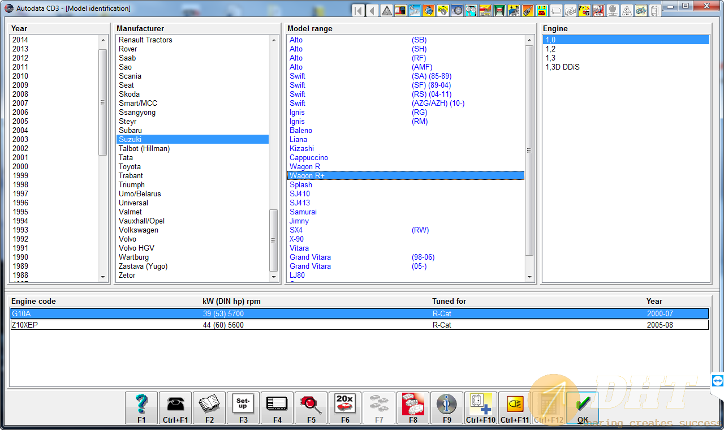Open the book manual F2 button

point(209,407)
